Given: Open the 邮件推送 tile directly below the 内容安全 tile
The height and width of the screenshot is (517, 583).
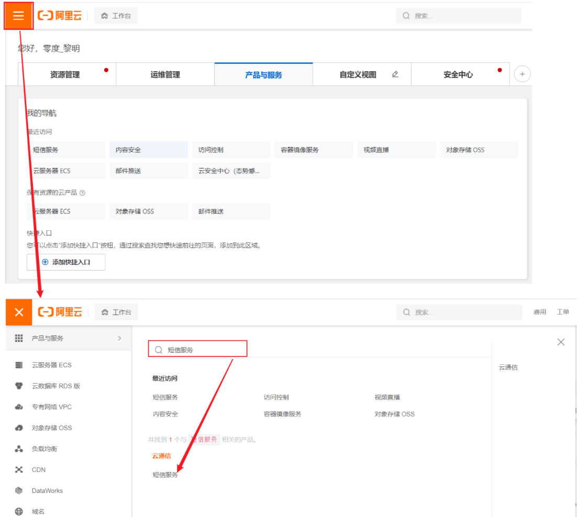Looking at the screenshot, I should pos(149,171).
